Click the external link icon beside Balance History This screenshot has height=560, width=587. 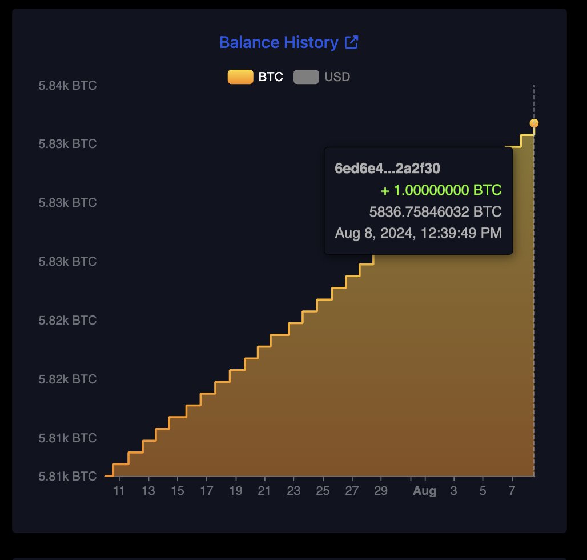pyautogui.click(x=351, y=42)
